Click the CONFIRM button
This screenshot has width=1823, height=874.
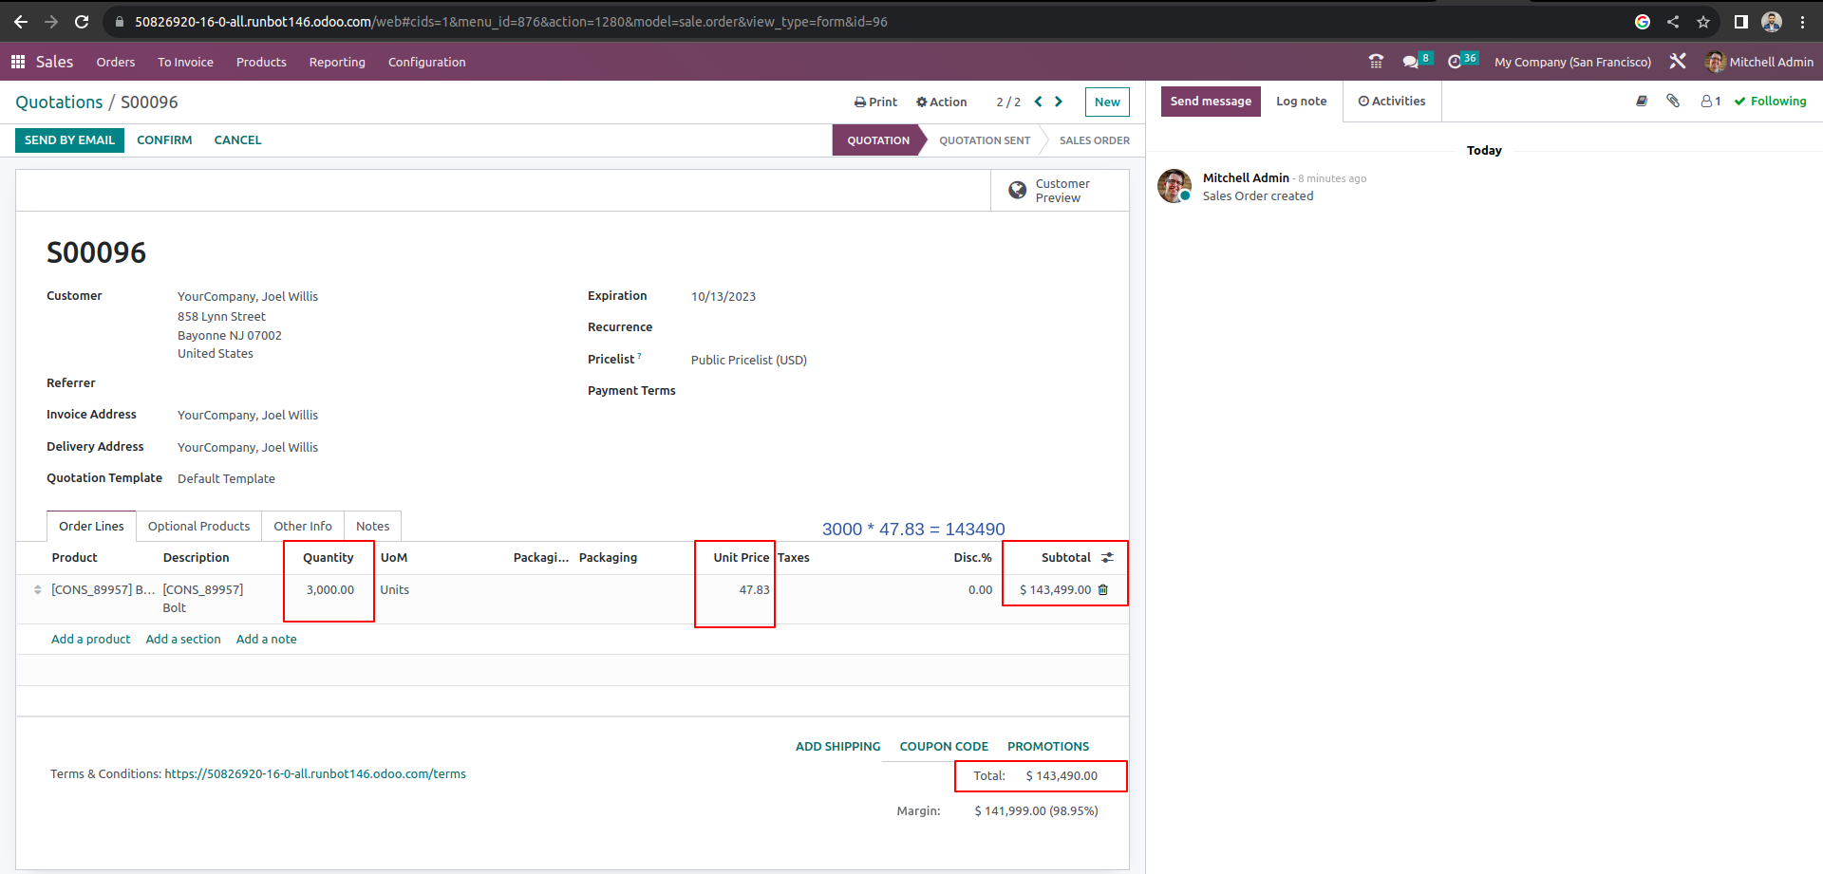pyautogui.click(x=163, y=139)
